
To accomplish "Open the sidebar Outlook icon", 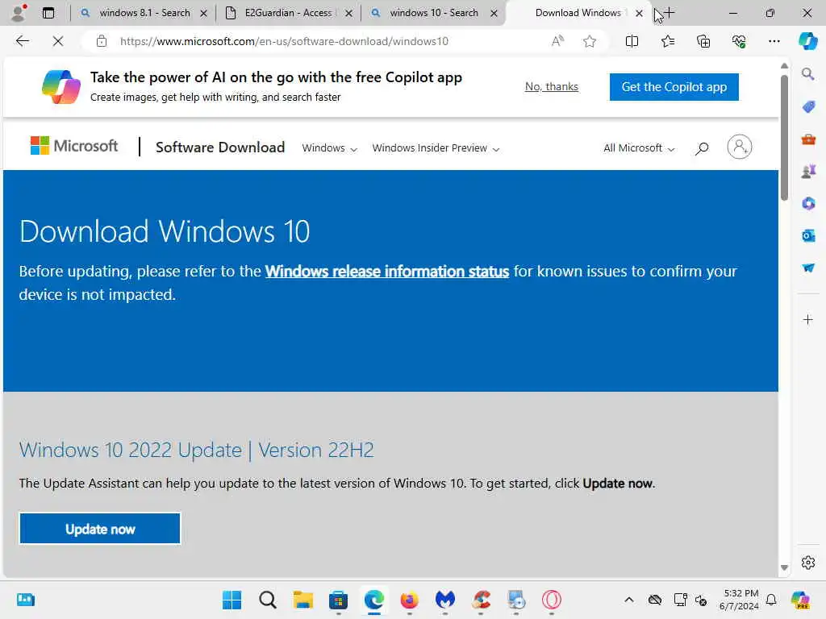I will [808, 235].
